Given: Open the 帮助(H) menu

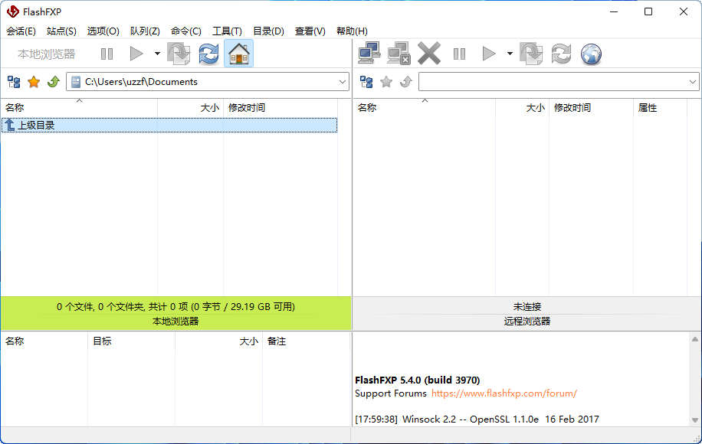Looking at the screenshot, I should pyautogui.click(x=352, y=31).
